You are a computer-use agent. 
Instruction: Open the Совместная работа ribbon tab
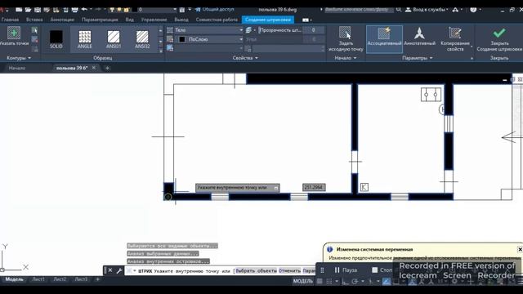coord(217,20)
